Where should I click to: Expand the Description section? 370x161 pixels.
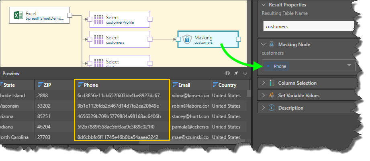click(264, 108)
